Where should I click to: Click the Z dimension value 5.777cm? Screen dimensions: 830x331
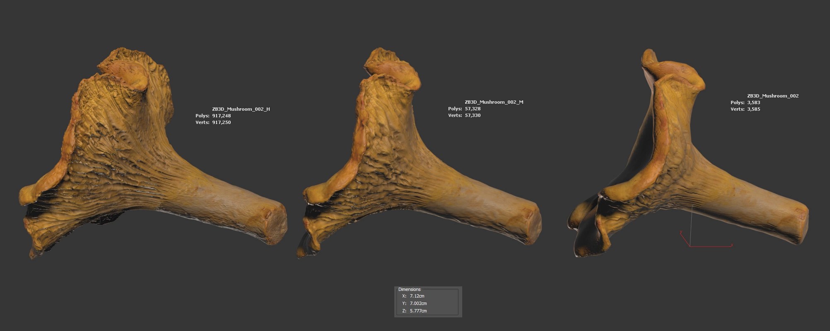pyautogui.click(x=418, y=311)
